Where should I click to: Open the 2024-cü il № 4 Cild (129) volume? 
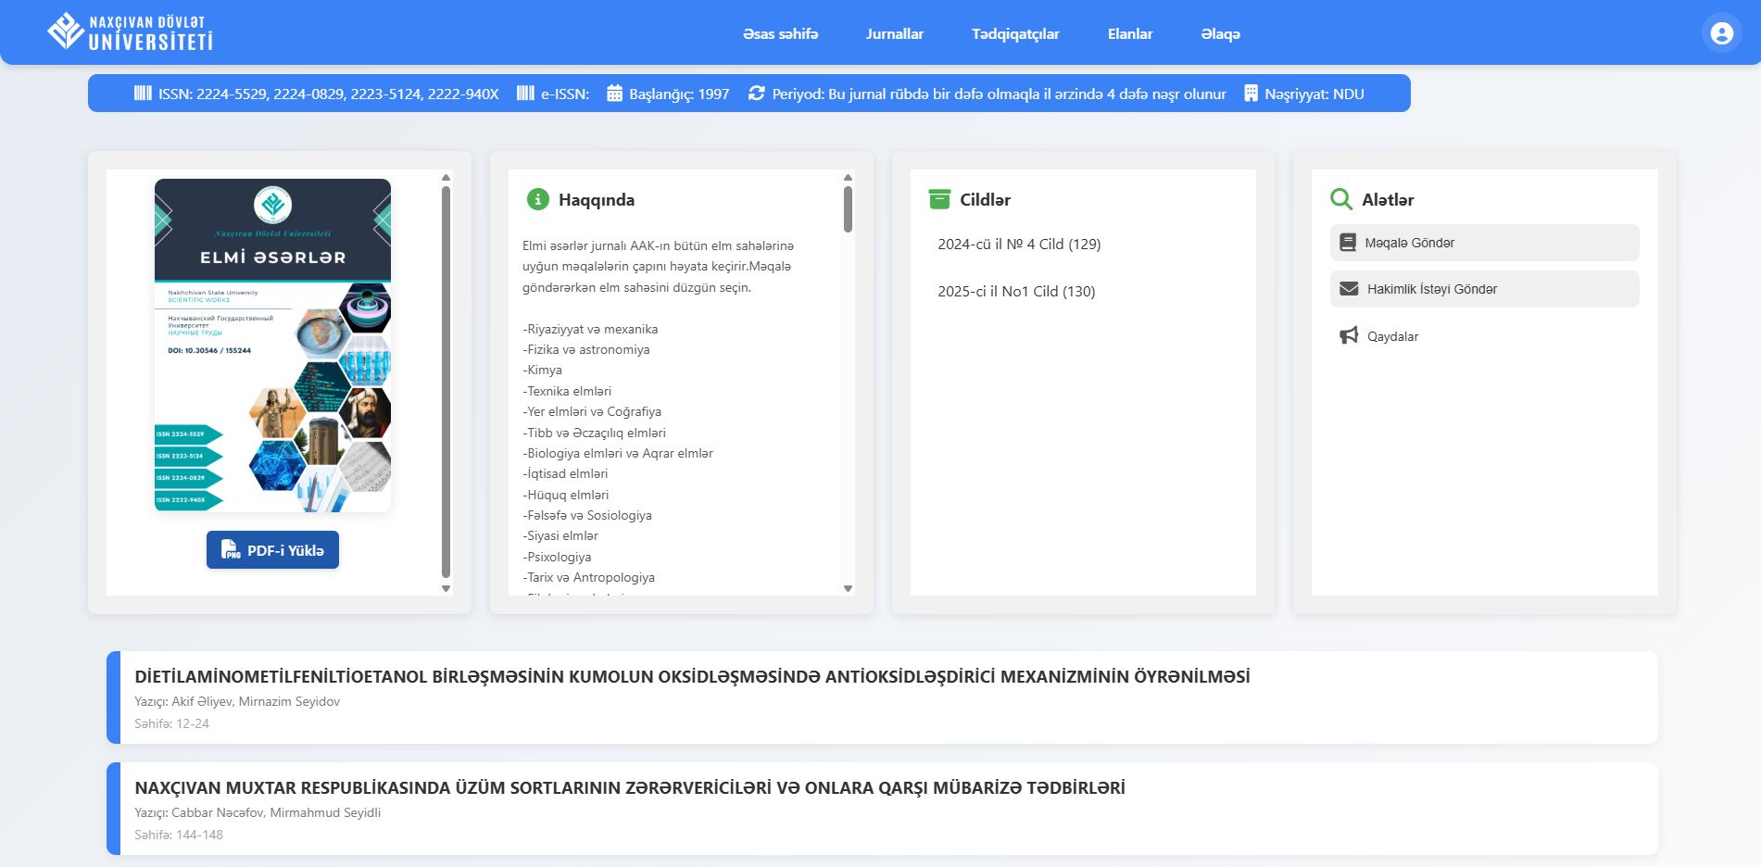(1019, 243)
